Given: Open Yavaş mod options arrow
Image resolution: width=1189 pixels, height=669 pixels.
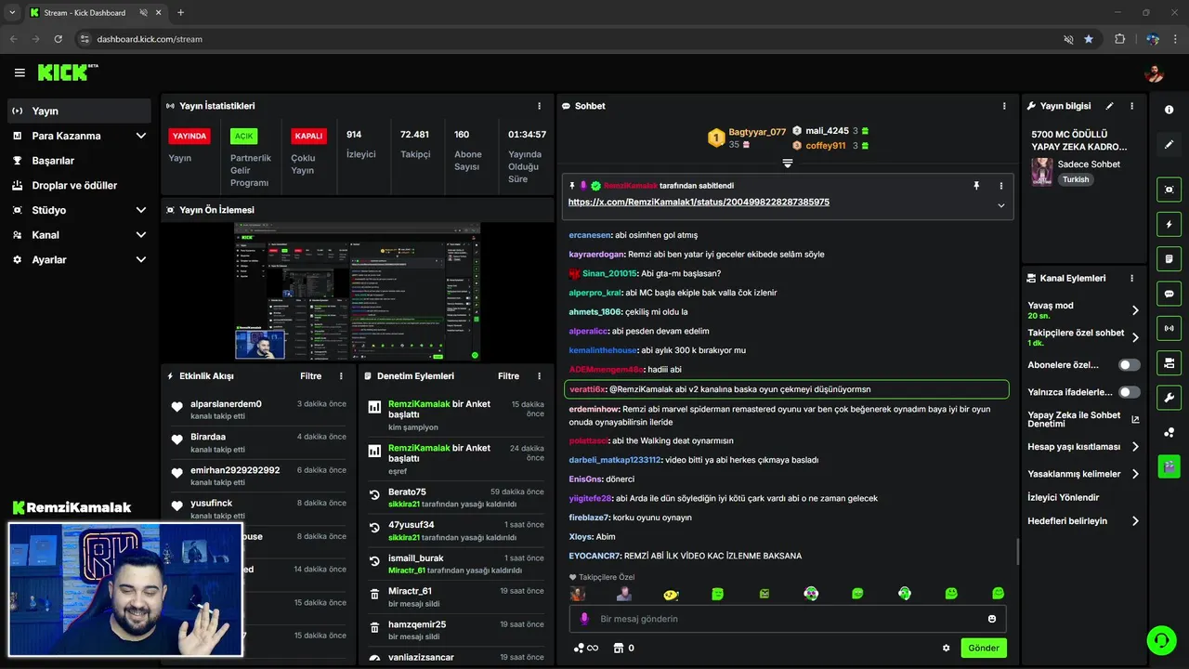Looking at the screenshot, I should pyautogui.click(x=1135, y=310).
